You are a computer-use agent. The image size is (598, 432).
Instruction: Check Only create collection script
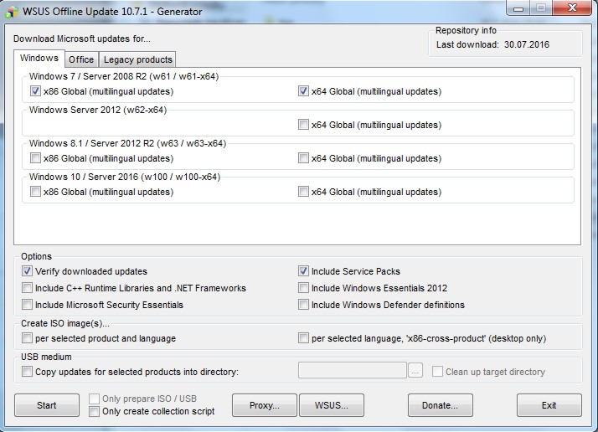point(94,411)
